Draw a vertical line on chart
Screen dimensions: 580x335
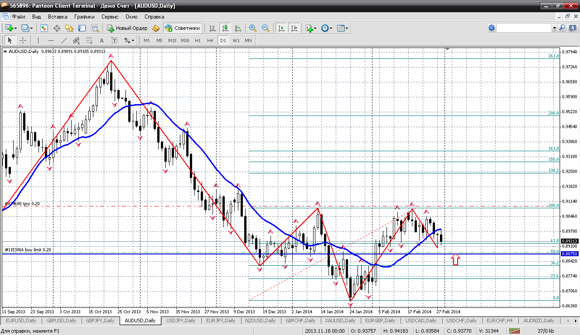pyautogui.click(x=39, y=40)
